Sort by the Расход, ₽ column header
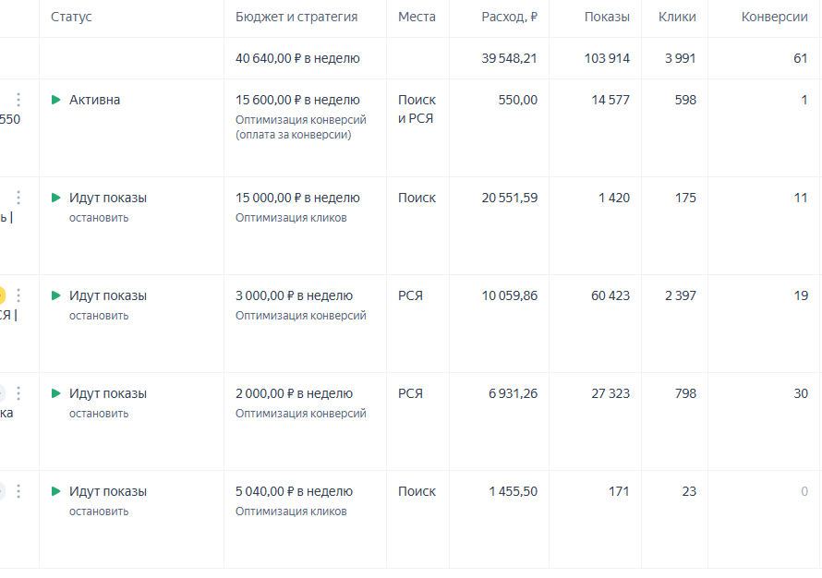 (509, 18)
